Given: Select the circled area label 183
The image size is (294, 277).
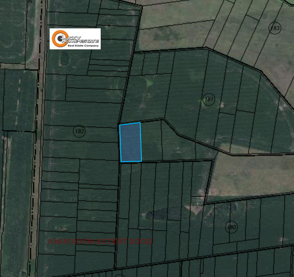Looking at the screenshot, I should (x=275, y=28).
